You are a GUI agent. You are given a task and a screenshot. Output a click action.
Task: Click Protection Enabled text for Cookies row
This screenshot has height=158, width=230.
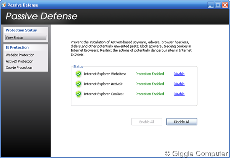(x=149, y=94)
